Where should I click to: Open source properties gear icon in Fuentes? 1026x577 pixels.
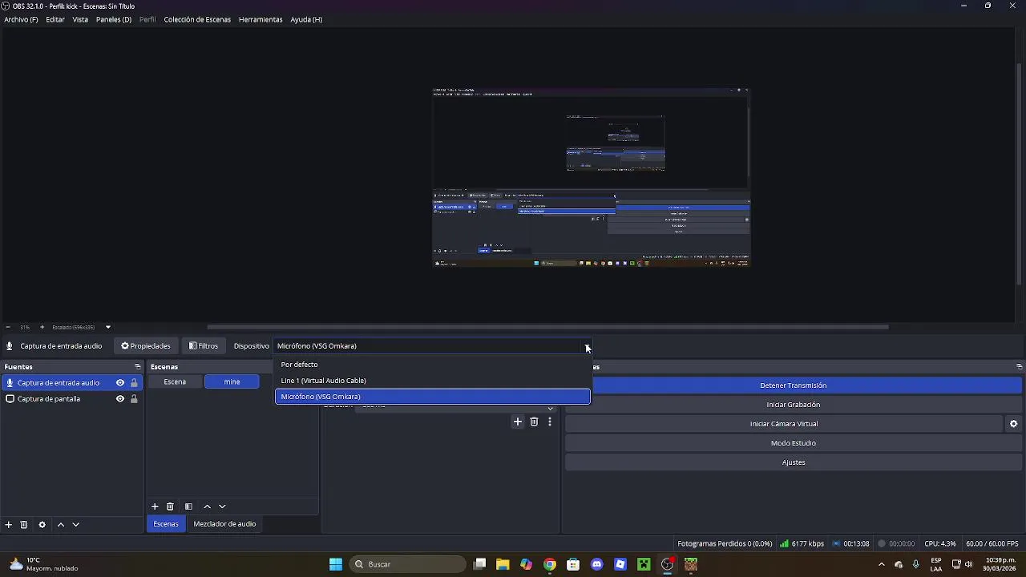click(42, 525)
